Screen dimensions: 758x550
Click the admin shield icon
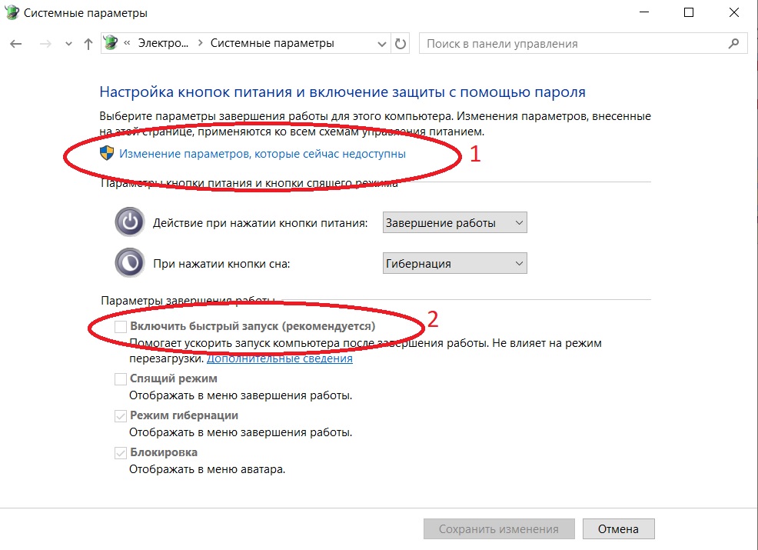pos(107,153)
